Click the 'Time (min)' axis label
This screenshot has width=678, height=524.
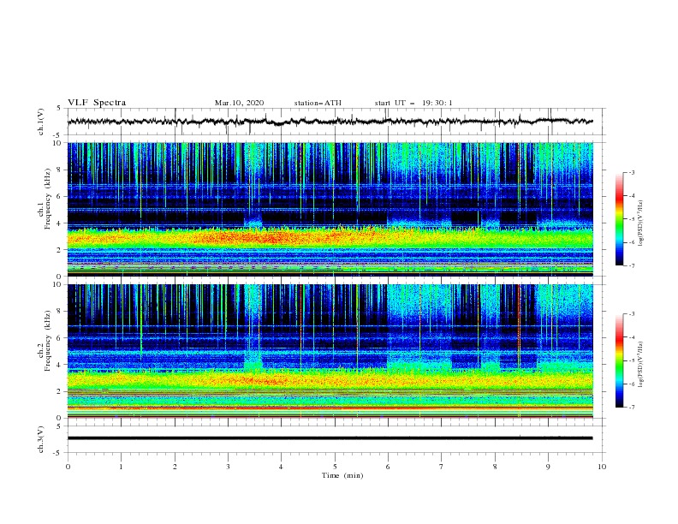click(342, 475)
